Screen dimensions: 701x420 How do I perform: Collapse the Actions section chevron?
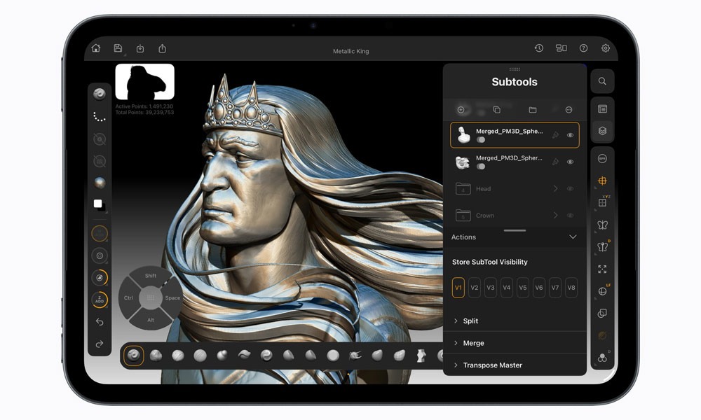[573, 237]
